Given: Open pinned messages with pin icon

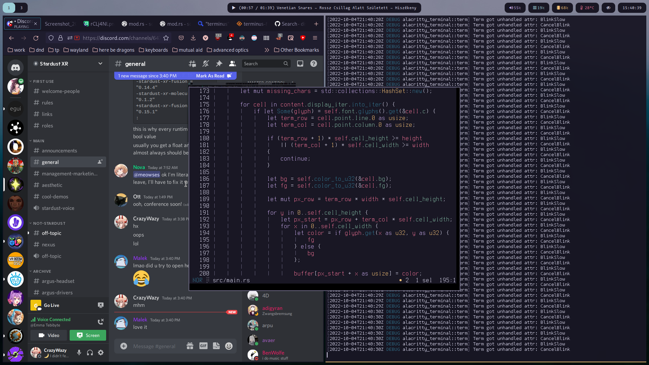Looking at the screenshot, I should click(x=219, y=64).
